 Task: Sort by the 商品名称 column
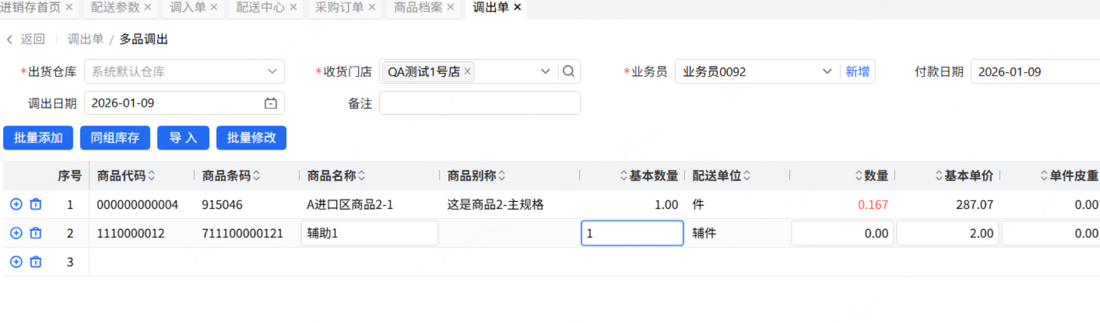(x=362, y=176)
